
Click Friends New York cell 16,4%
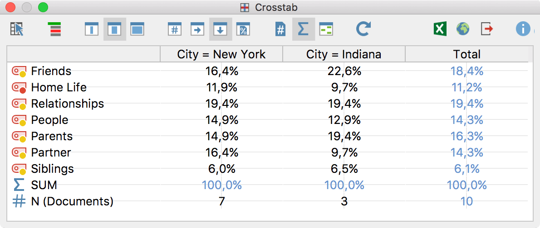tap(222, 71)
